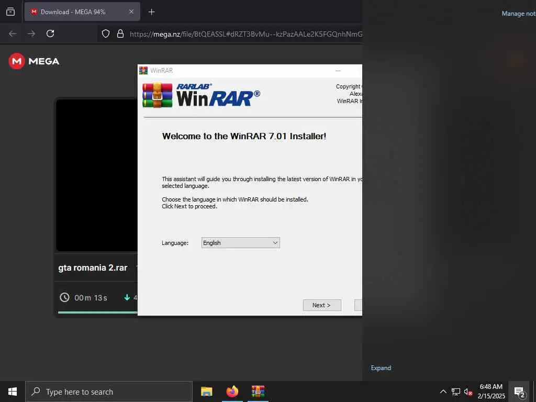Click the 00m 13s remaining time text
The image size is (536, 402).
(91, 298)
